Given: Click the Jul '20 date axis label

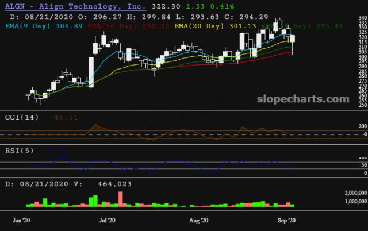Looking at the screenshot, I should click(x=108, y=220).
